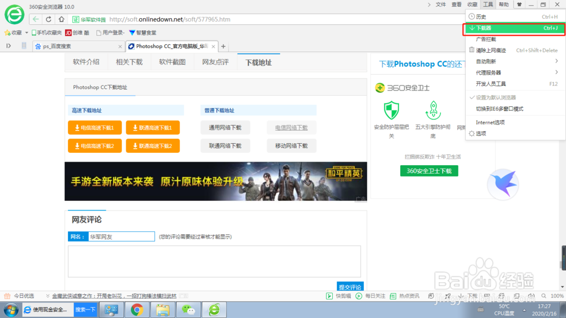Select 清除上网痕迹 menu entry
Viewport: 566px width, 318px height.
(x=515, y=50)
